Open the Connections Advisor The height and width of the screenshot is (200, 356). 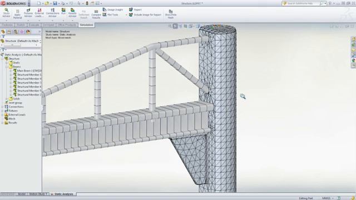[x=52, y=13]
